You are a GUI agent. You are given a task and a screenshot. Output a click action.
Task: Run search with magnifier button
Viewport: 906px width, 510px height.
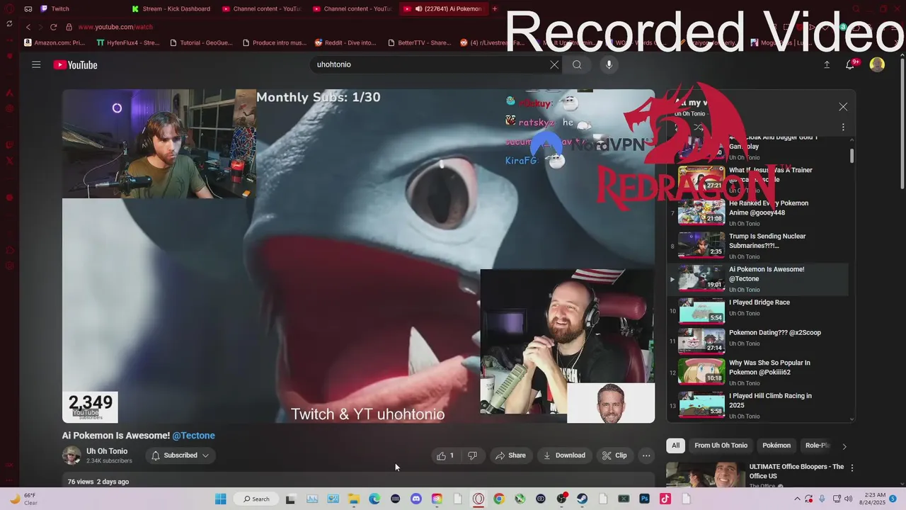(x=577, y=64)
